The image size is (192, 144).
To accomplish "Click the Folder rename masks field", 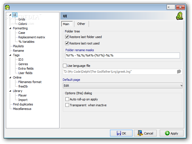I will tap(122, 55).
